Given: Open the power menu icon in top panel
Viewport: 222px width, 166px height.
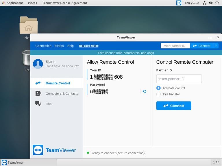Looking at the screenshot, I should pyautogui.click(x=217, y=3).
